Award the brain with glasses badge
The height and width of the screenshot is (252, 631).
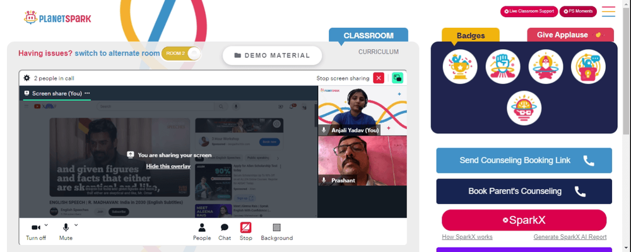coord(524,108)
